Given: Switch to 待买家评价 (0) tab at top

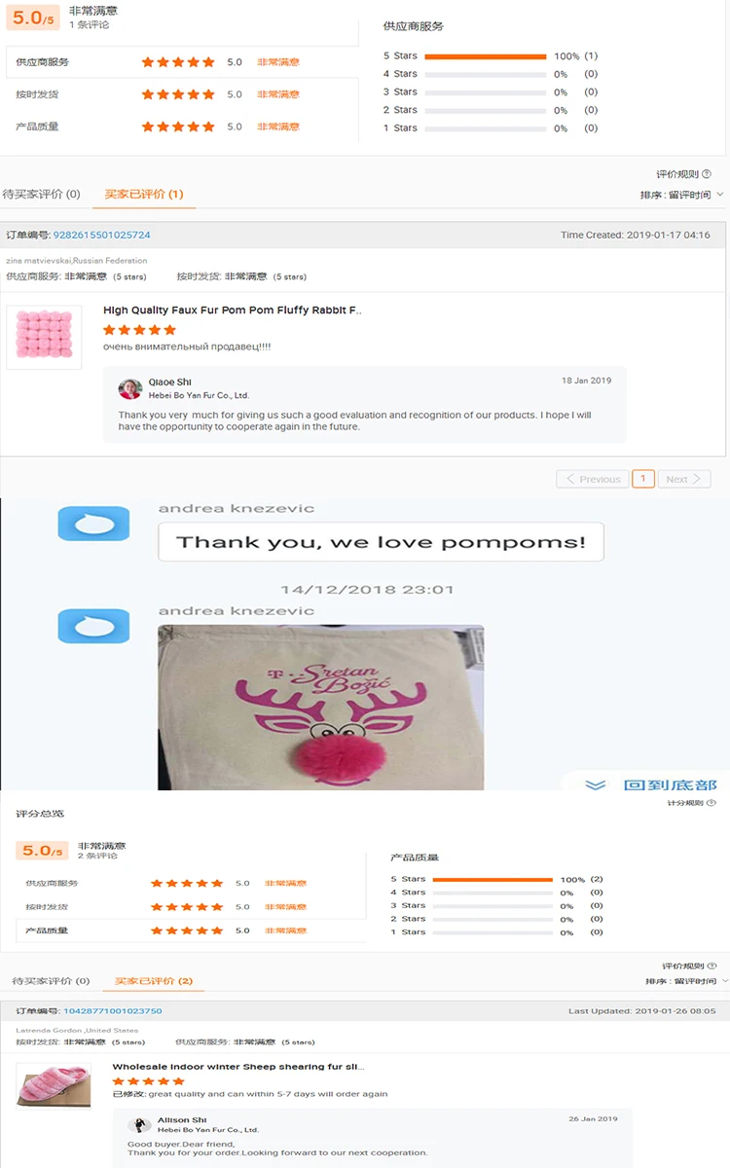Looking at the screenshot, I should [x=41, y=195].
